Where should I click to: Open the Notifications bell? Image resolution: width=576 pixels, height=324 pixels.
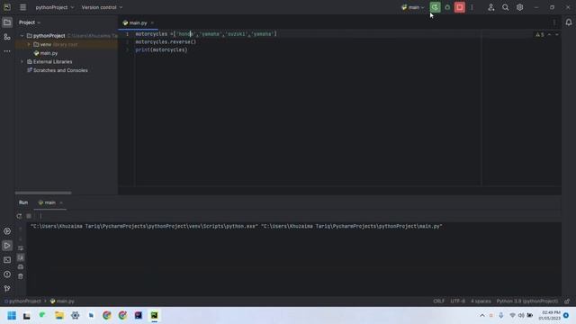(x=569, y=22)
